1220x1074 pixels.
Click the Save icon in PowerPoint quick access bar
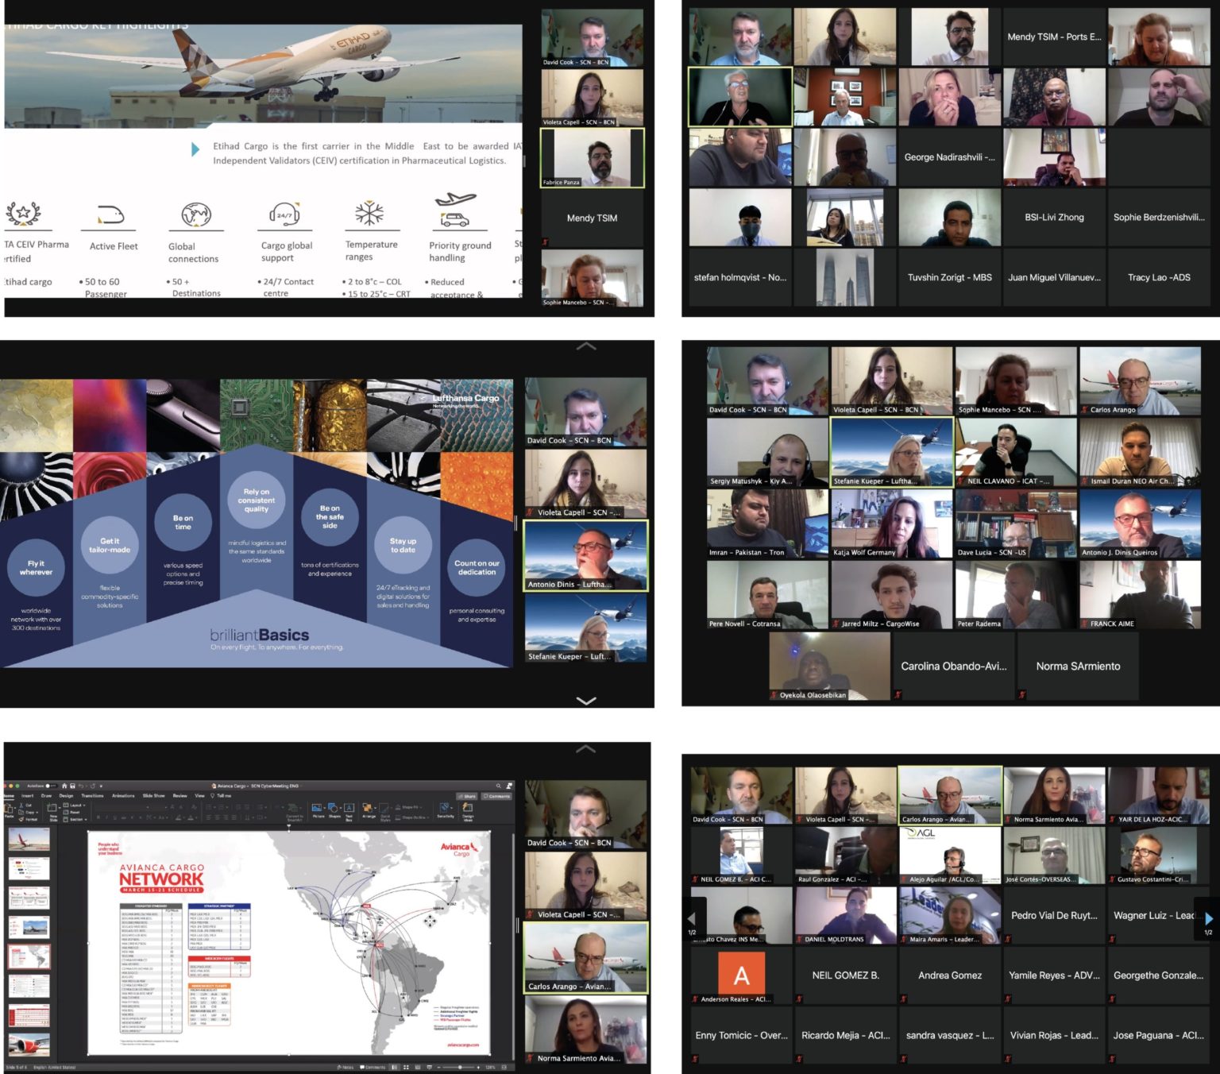(72, 786)
